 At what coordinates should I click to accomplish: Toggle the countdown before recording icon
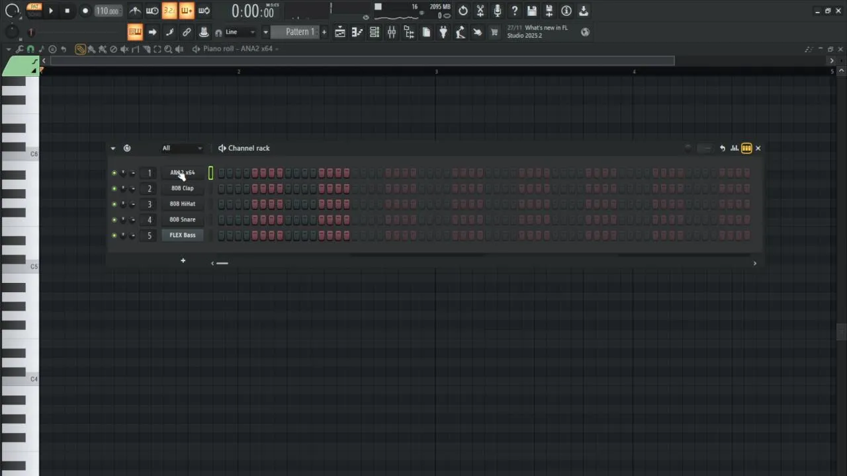169,11
